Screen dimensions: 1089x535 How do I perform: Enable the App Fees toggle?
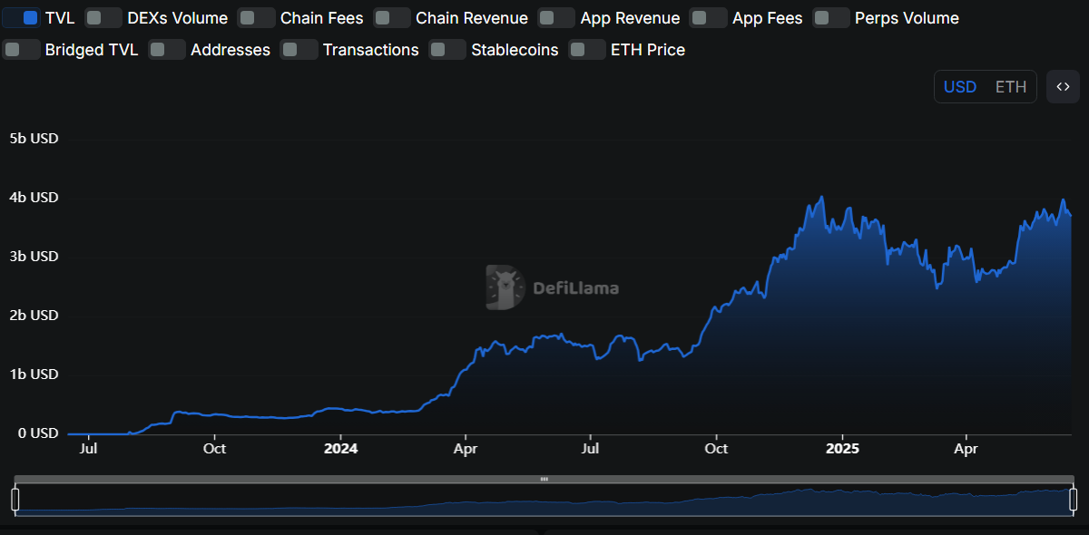pos(708,18)
